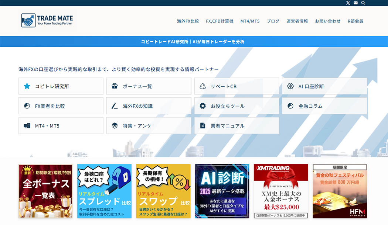Click the recycle icon for リベートCB
Image resolution: width=388 pixels, height=225 pixels.
click(x=202, y=86)
